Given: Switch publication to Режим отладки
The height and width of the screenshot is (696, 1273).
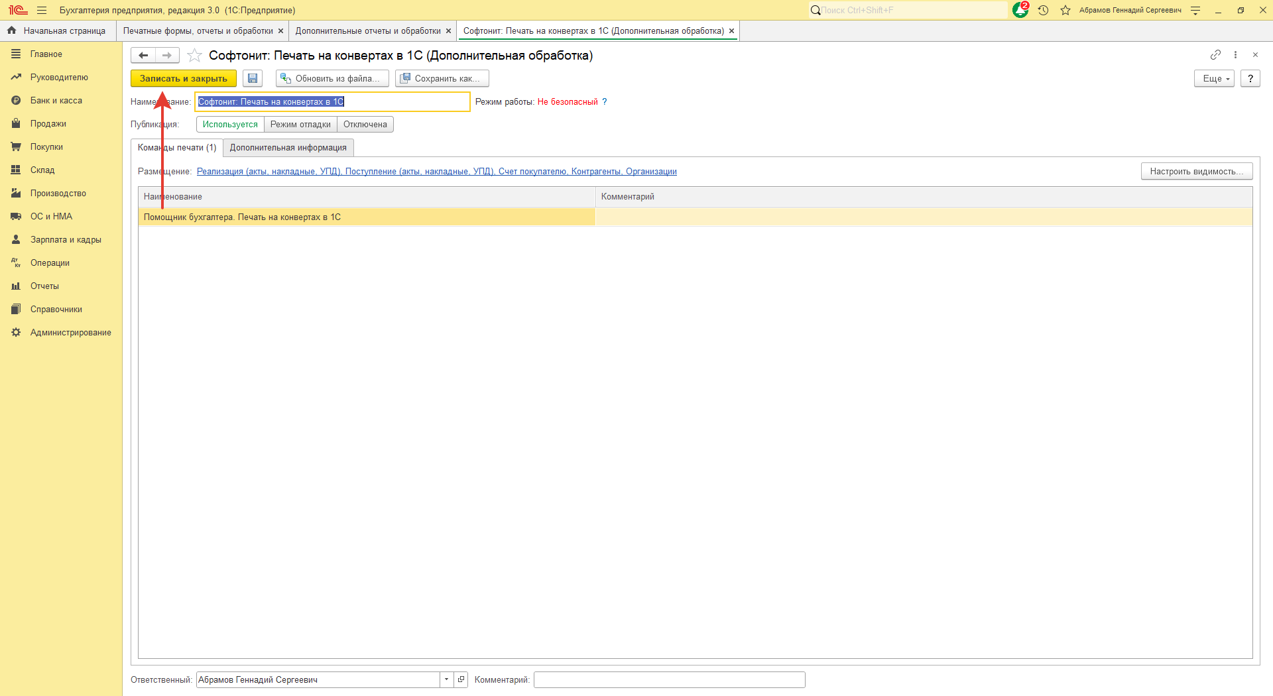Looking at the screenshot, I should coord(300,125).
